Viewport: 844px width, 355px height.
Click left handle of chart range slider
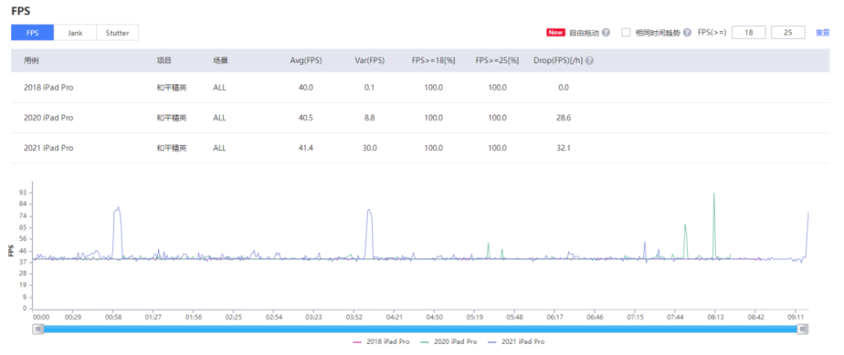coord(38,329)
